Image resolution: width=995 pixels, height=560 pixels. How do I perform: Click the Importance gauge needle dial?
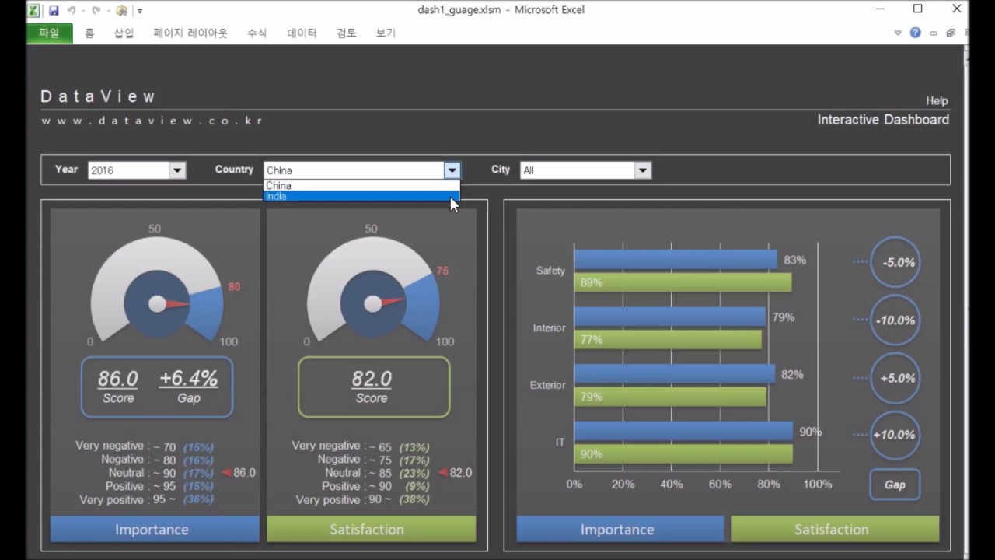coord(157,303)
